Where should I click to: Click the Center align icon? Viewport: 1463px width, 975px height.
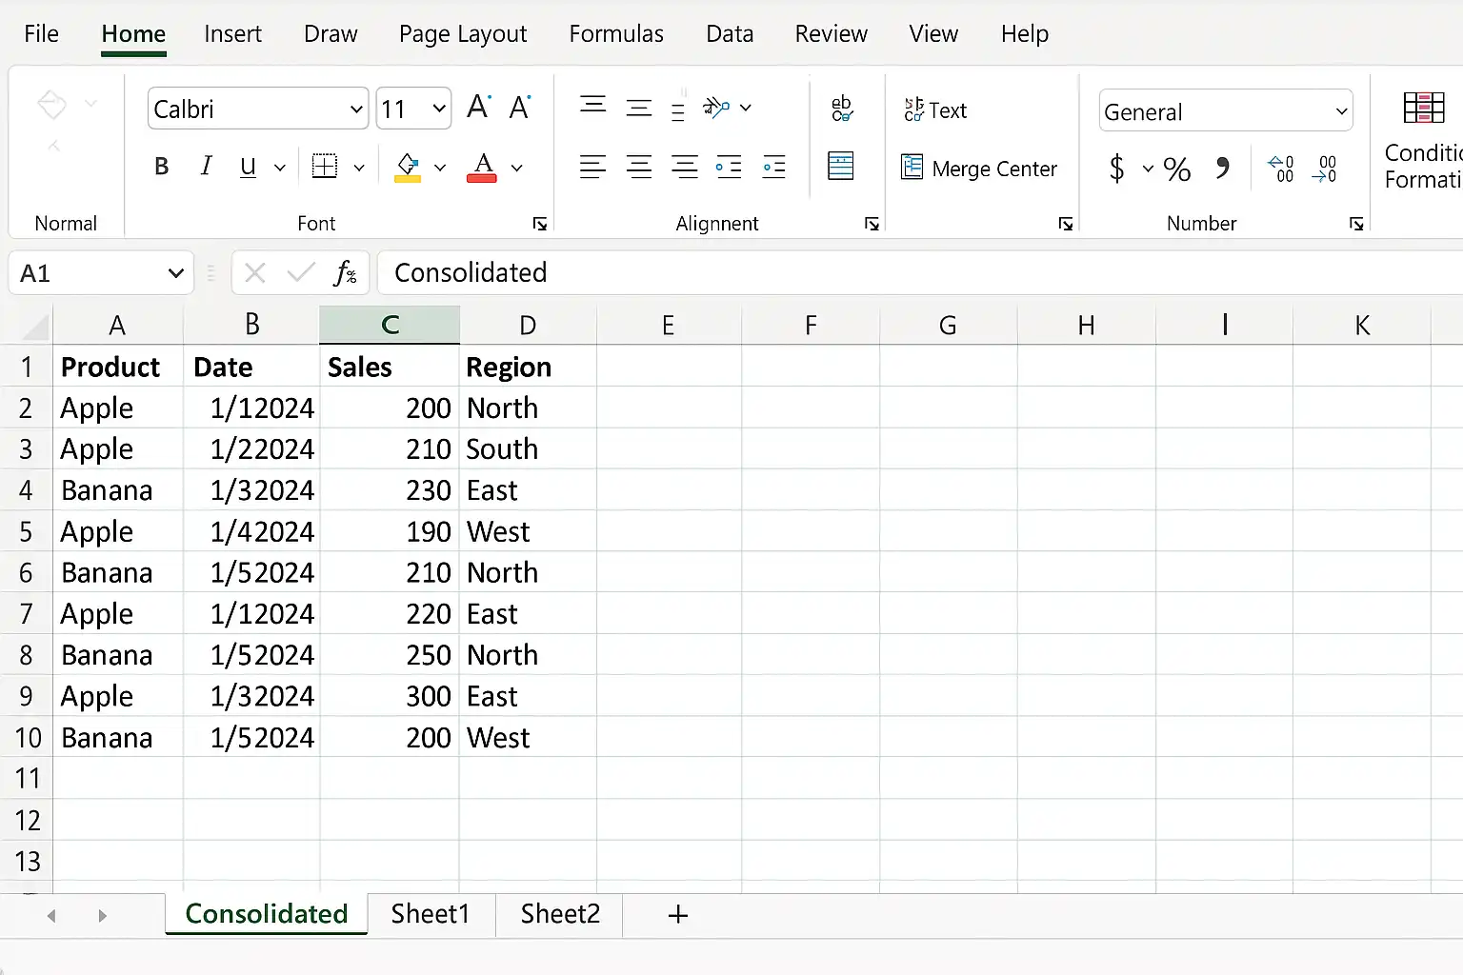[639, 168]
